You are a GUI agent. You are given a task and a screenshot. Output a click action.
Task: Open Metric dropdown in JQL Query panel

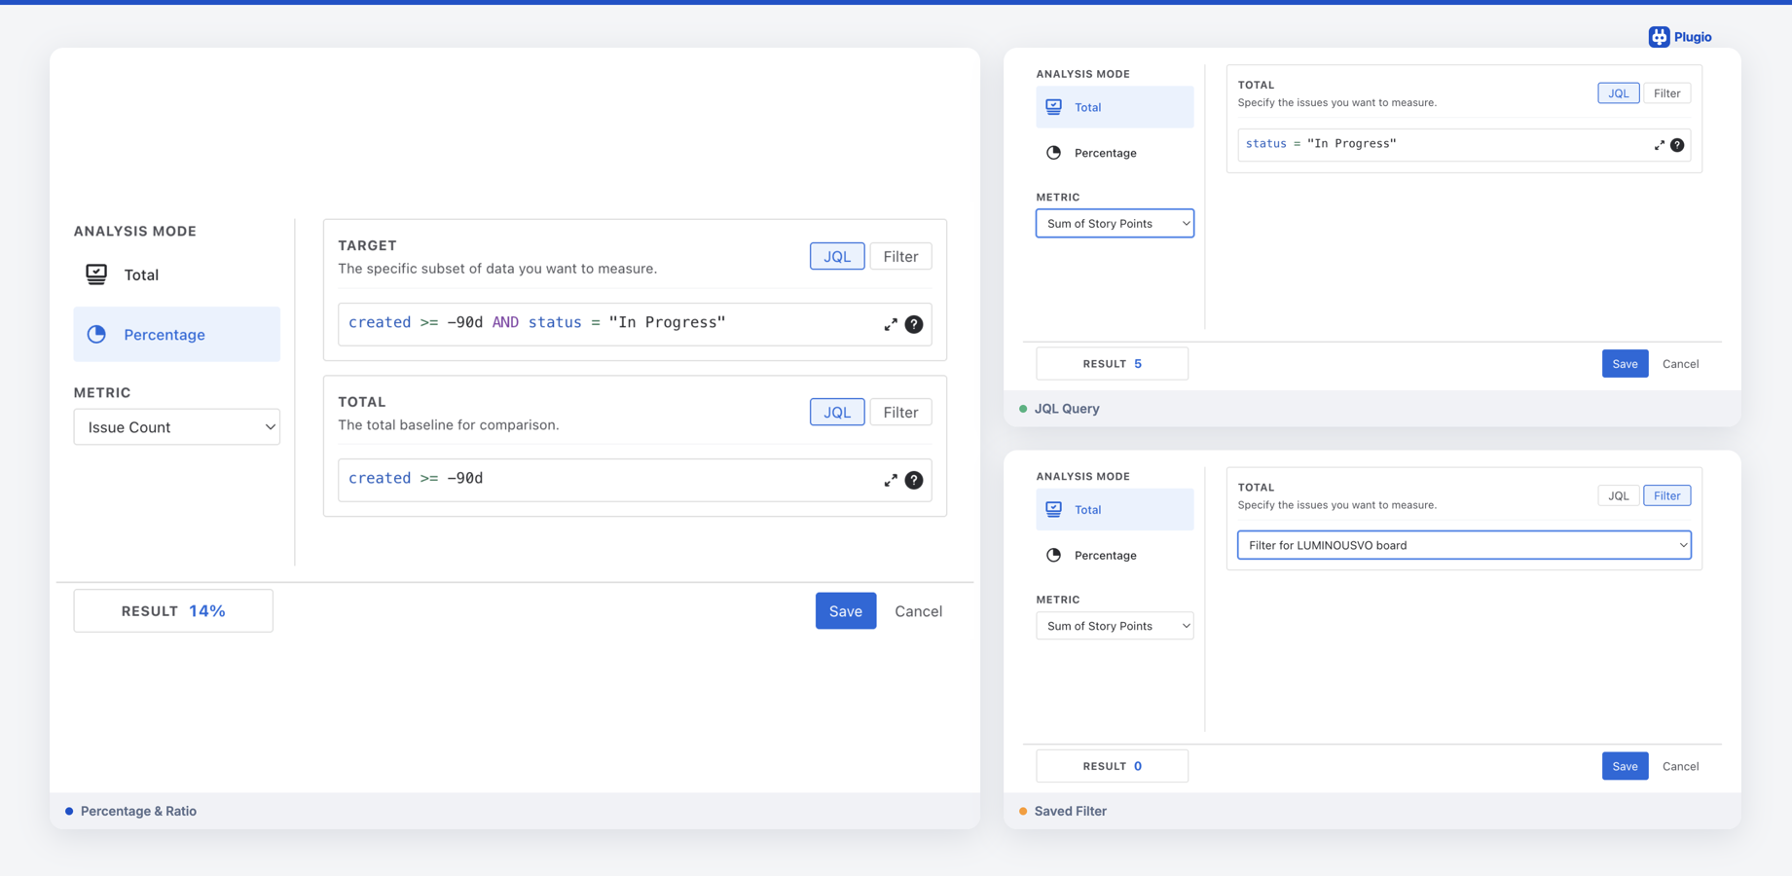point(1115,224)
